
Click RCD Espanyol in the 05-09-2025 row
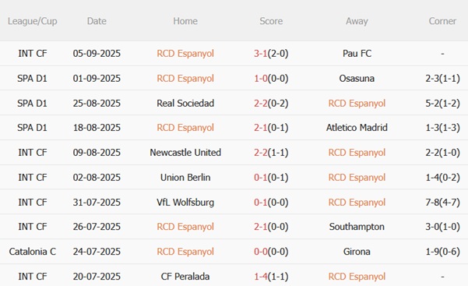(x=185, y=54)
